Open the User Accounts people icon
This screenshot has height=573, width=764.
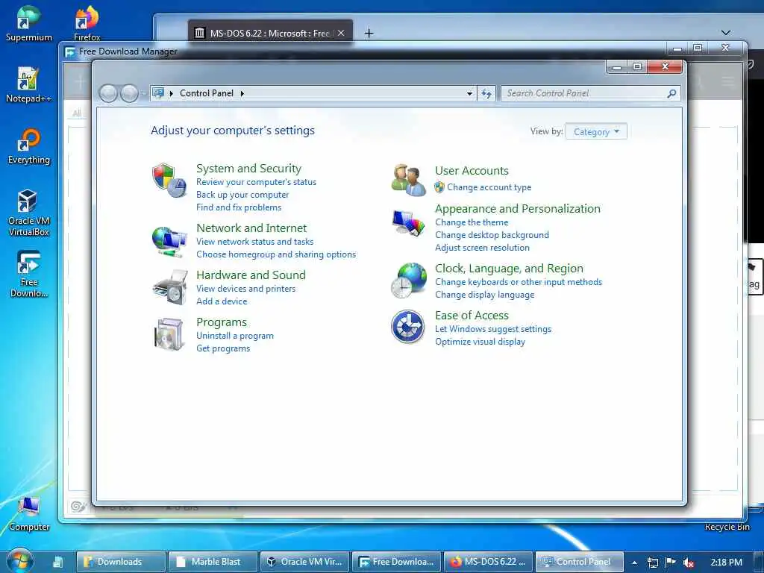pyautogui.click(x=408, y=181)
